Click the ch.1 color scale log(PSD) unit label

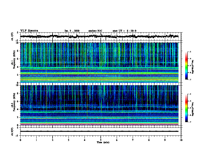tap(193, 67)
